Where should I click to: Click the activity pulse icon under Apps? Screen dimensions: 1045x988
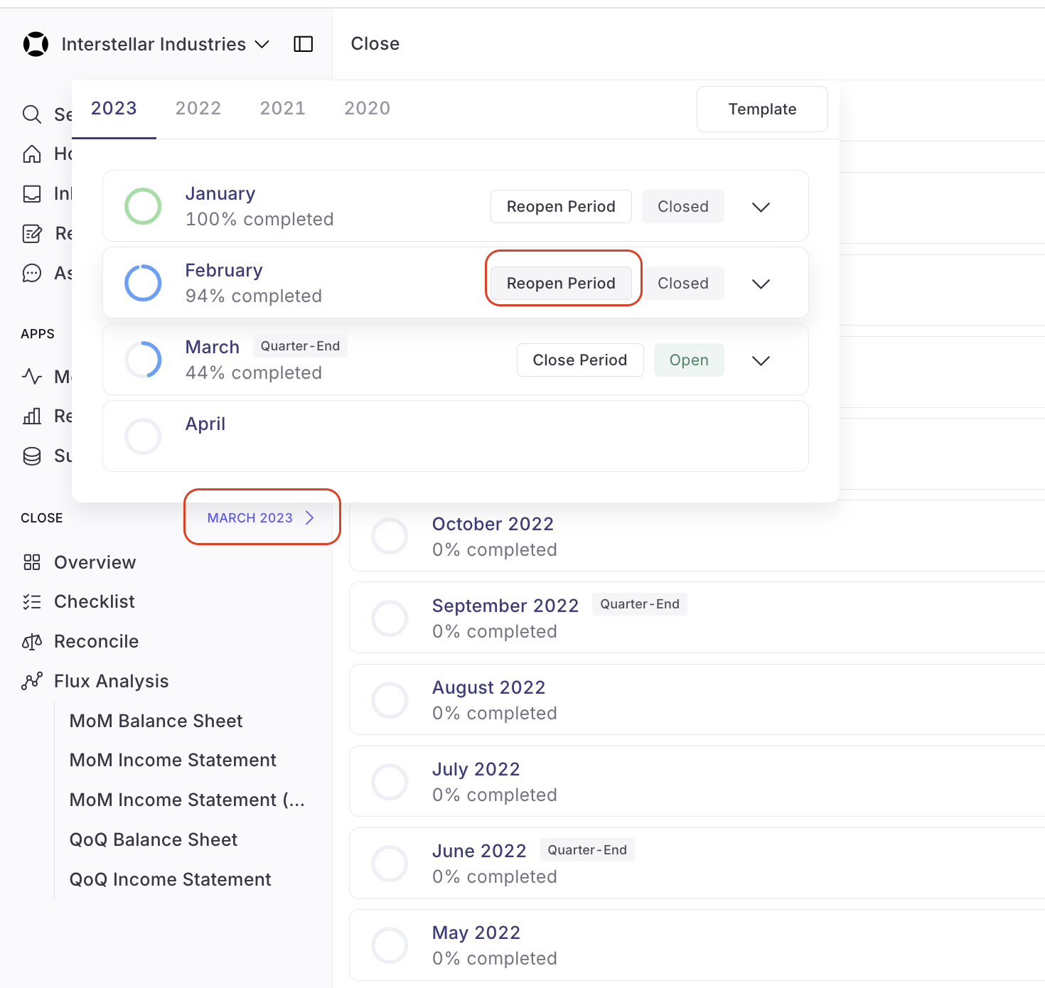point(32,376)
